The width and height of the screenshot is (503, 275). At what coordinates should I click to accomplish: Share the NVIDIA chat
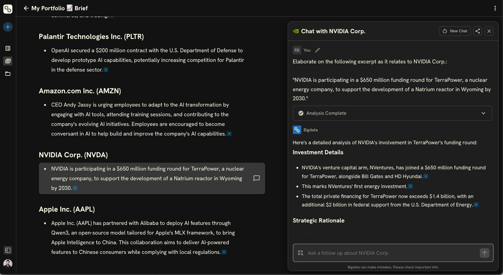[478, 31]
